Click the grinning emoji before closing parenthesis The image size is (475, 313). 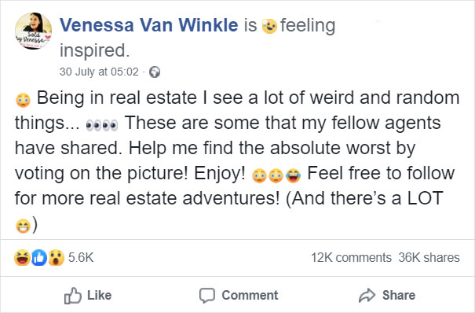(23, 226)
